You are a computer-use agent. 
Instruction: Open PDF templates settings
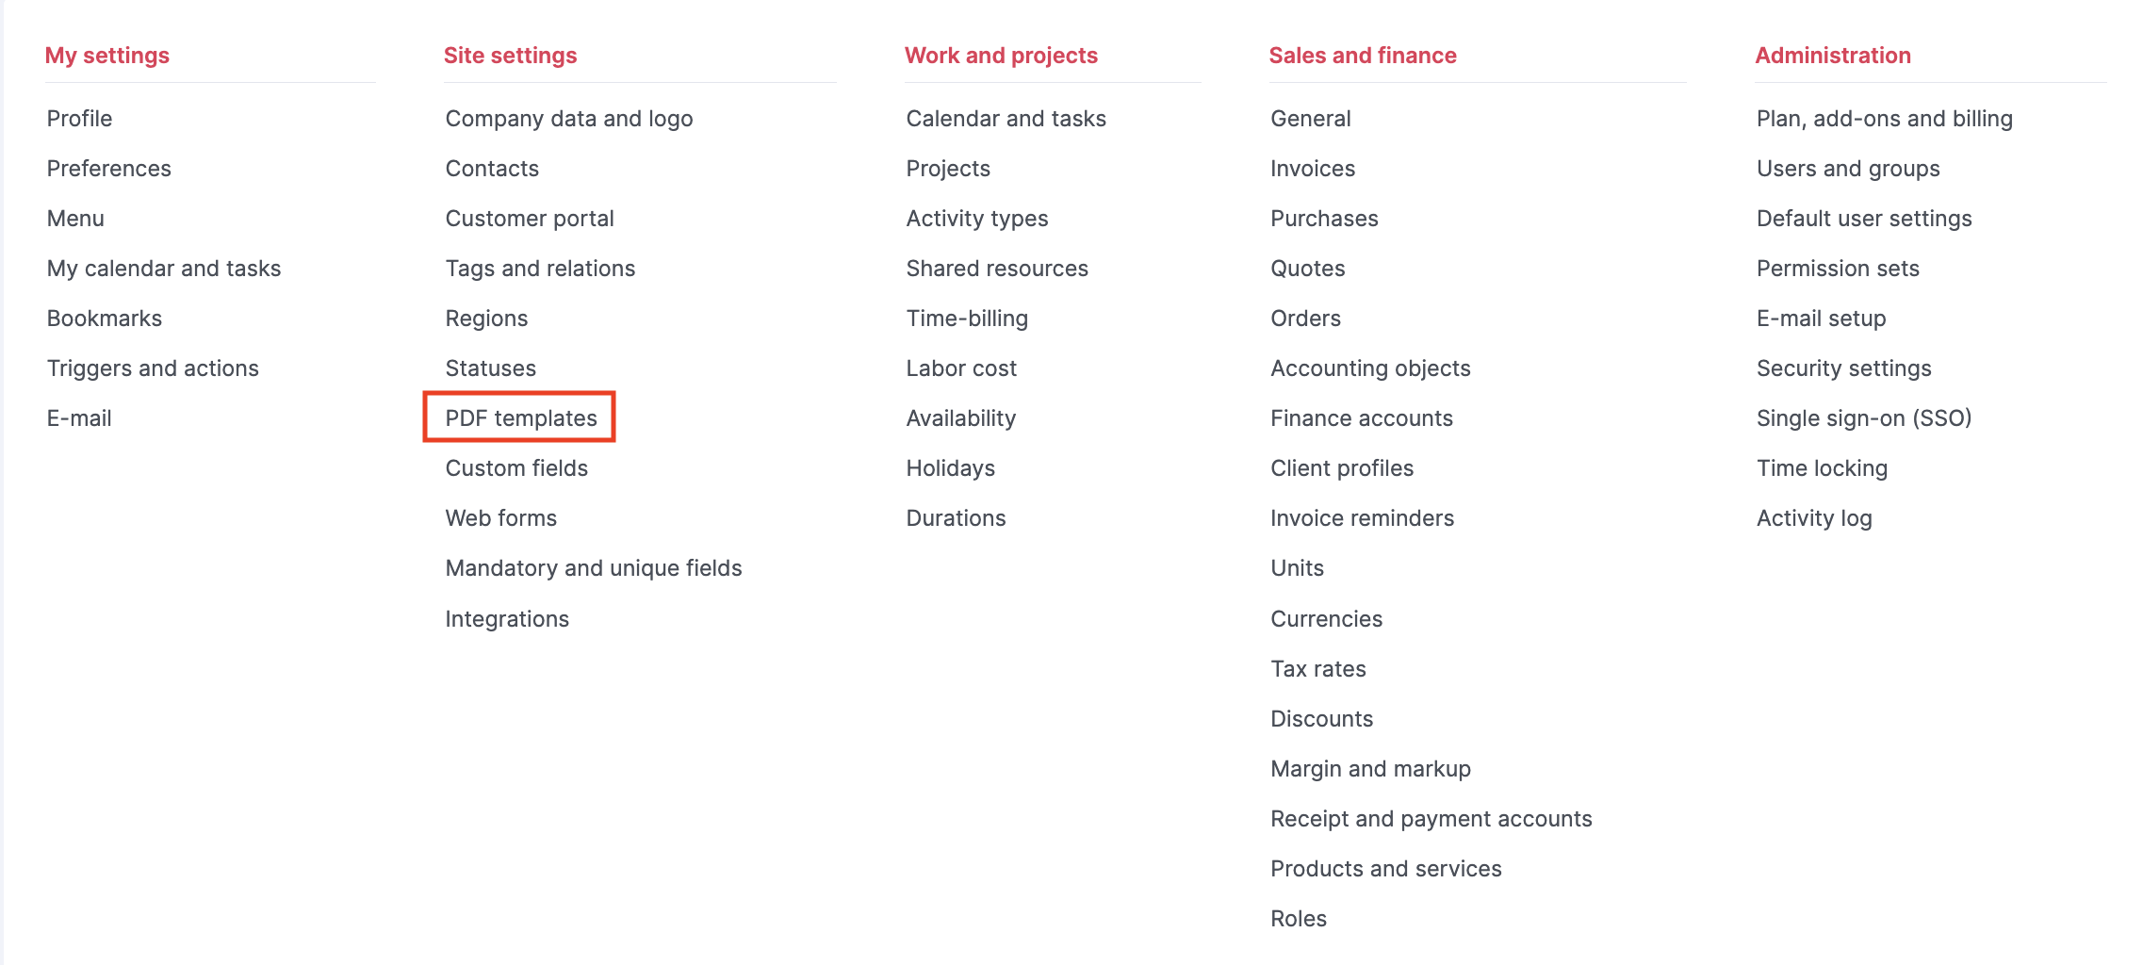tap(520, 417)
